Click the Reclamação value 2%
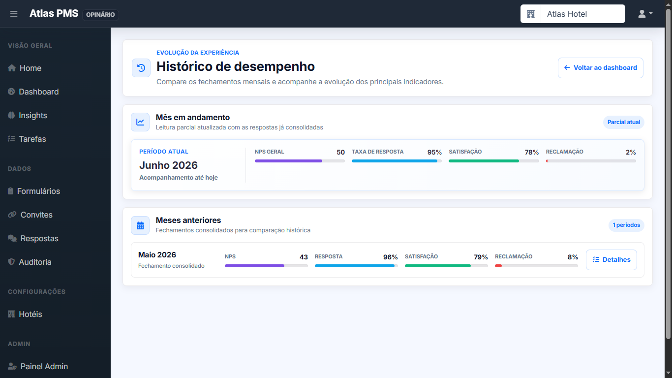This screenshot has height=378, width=672. [631, 152]
